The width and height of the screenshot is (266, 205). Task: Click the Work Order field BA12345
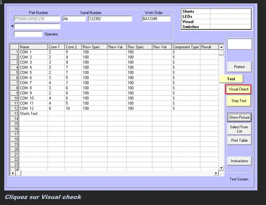156,18
